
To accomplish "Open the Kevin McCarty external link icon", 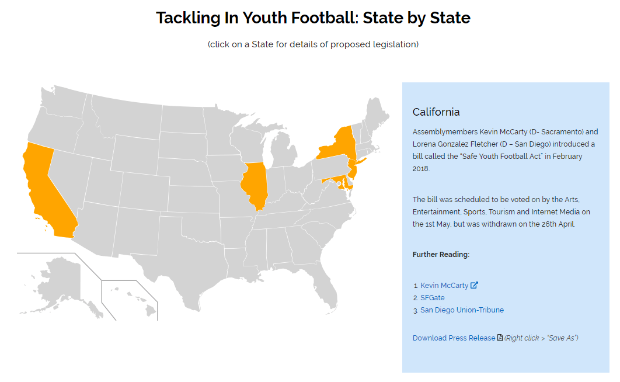I will click(474, 285).
